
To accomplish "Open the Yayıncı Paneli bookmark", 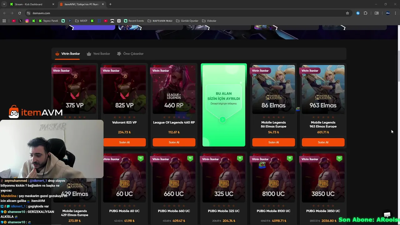I will pos(48,21).
